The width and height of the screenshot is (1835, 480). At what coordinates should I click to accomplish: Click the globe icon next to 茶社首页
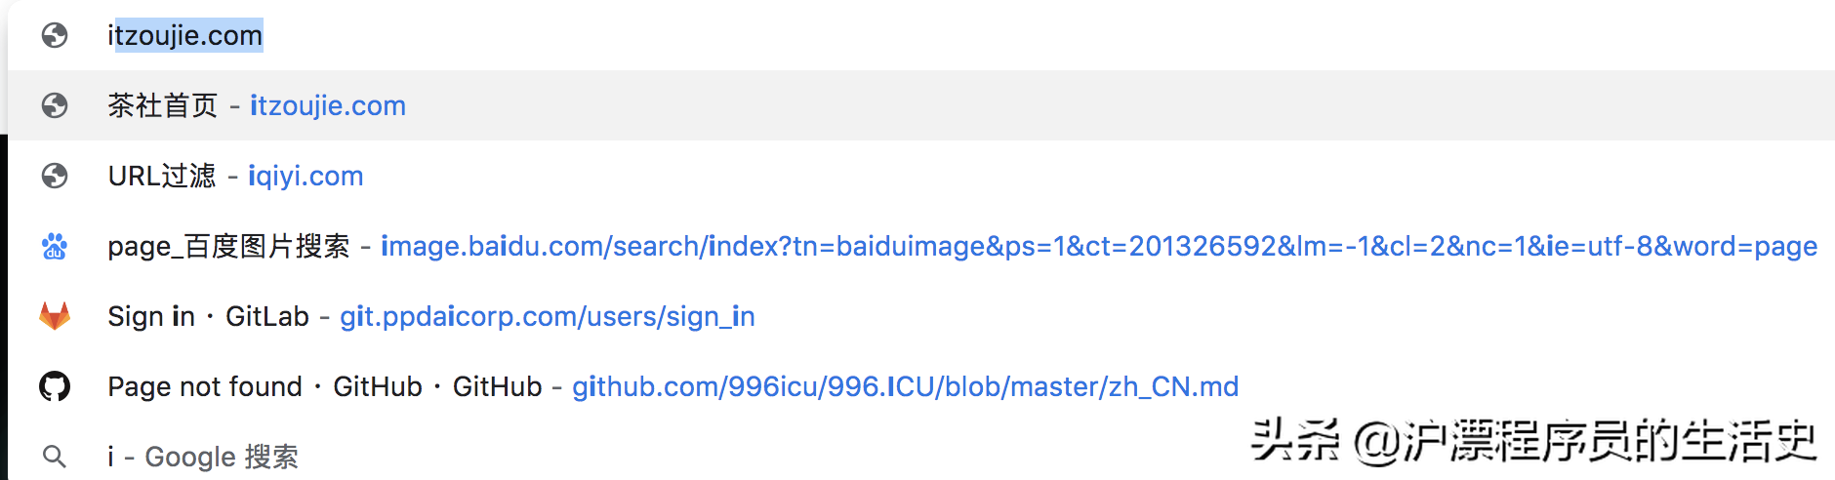[55, 105]
